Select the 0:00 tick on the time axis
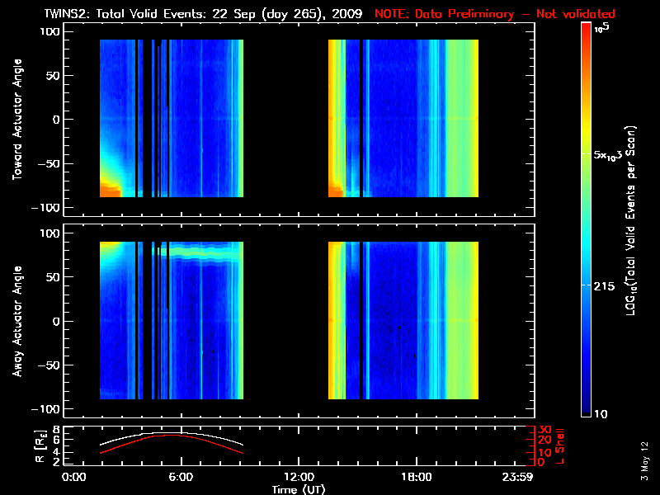This screenshot has height=495, width=660. pos(74,478)
